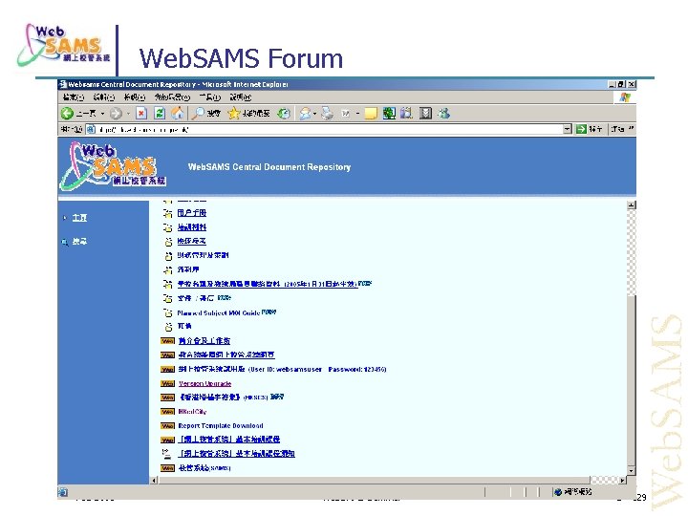Click the page icon at status bar left
The height and width of the screenshot is (516, 688).
click(63, 492)
